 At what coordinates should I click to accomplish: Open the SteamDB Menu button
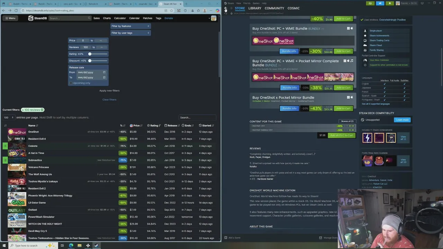tap(10, 18)
